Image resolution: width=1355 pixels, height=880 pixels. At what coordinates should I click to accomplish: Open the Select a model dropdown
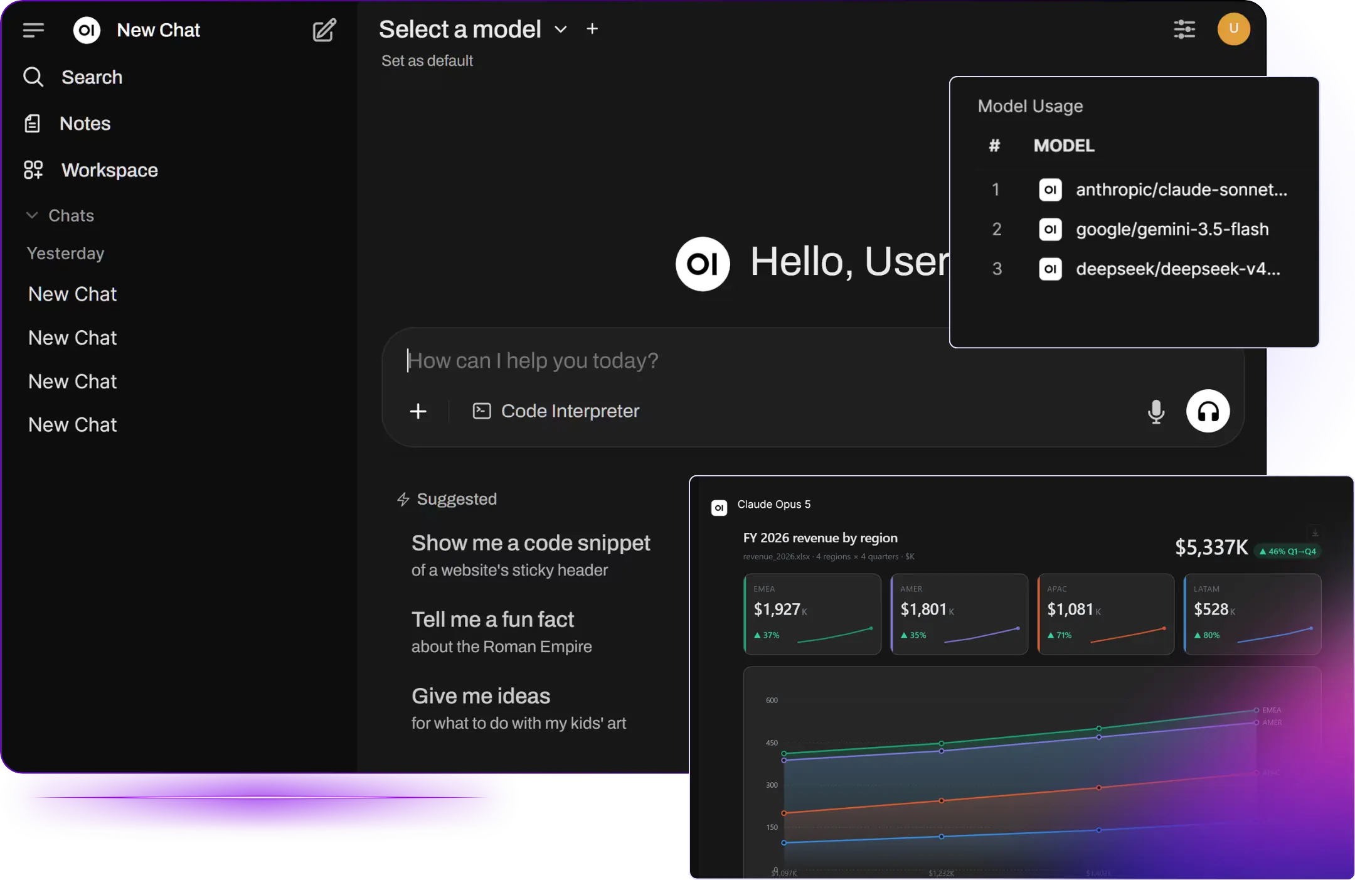[x=474, y=30]
